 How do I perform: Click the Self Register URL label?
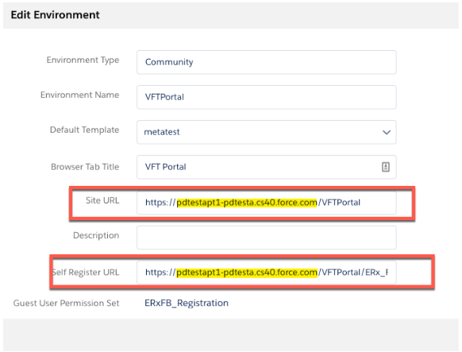[x=86, y=272]
